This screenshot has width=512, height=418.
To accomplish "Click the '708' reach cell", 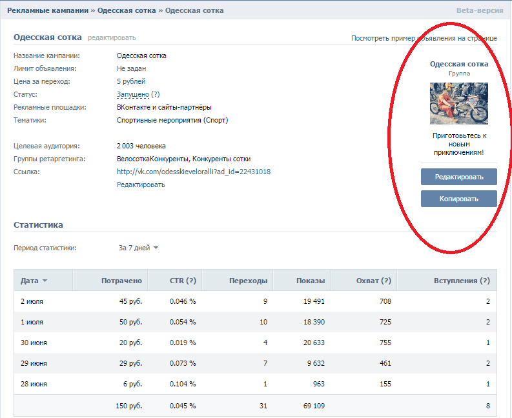I will pyautogui.click(x=385, y=301).
